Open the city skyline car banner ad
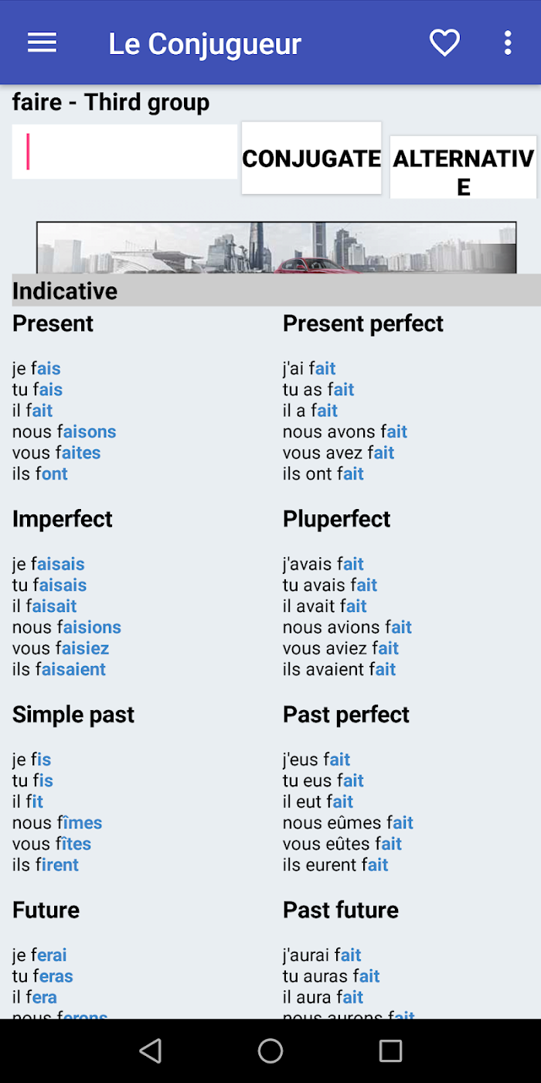541x1083 pixels. coord(276,248)
